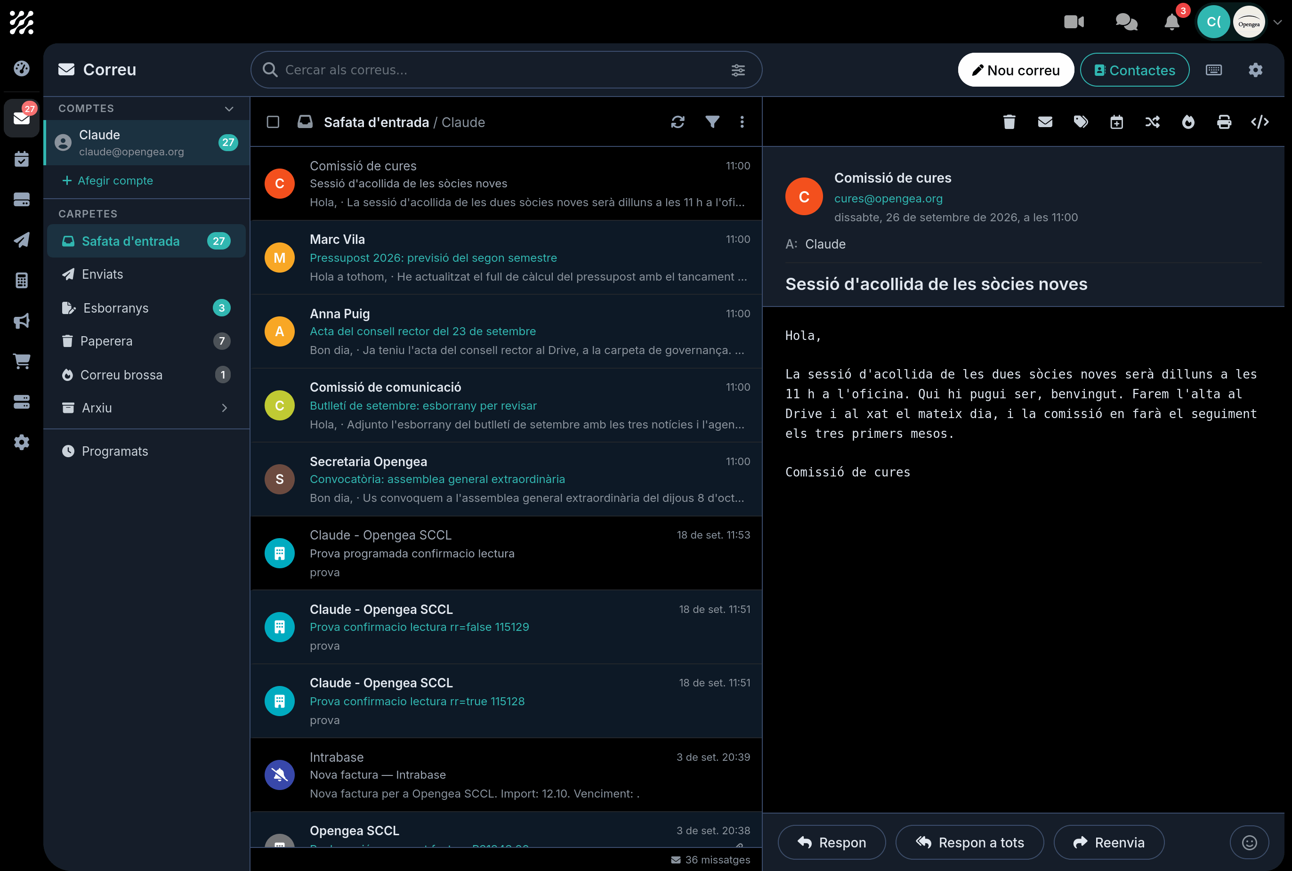Print the message with printer icon
Image resolution: width=1292 pixels, height=871 pixels.
coord(1224,121)
